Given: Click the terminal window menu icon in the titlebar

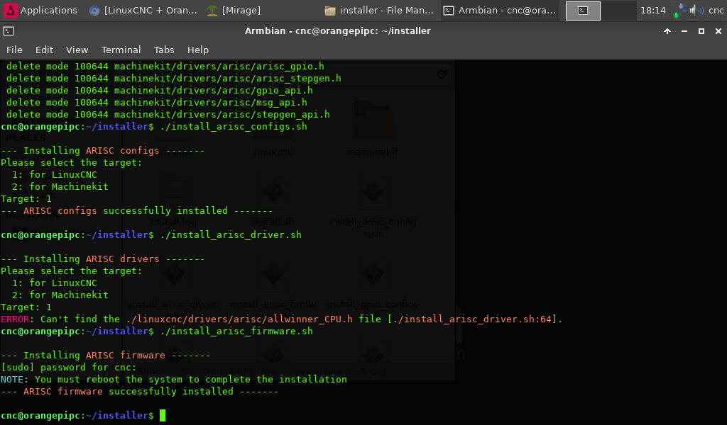Looking at the screenshot, I should coord(9,31).
